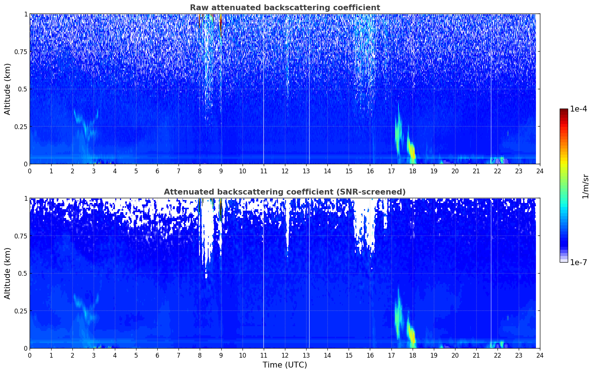Click hour tick '18' on raw plot axis
This screenshot has height=373, width=593.
(413, 171)
